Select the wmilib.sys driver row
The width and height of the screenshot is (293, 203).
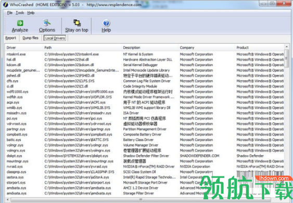[x=145, y=108]
